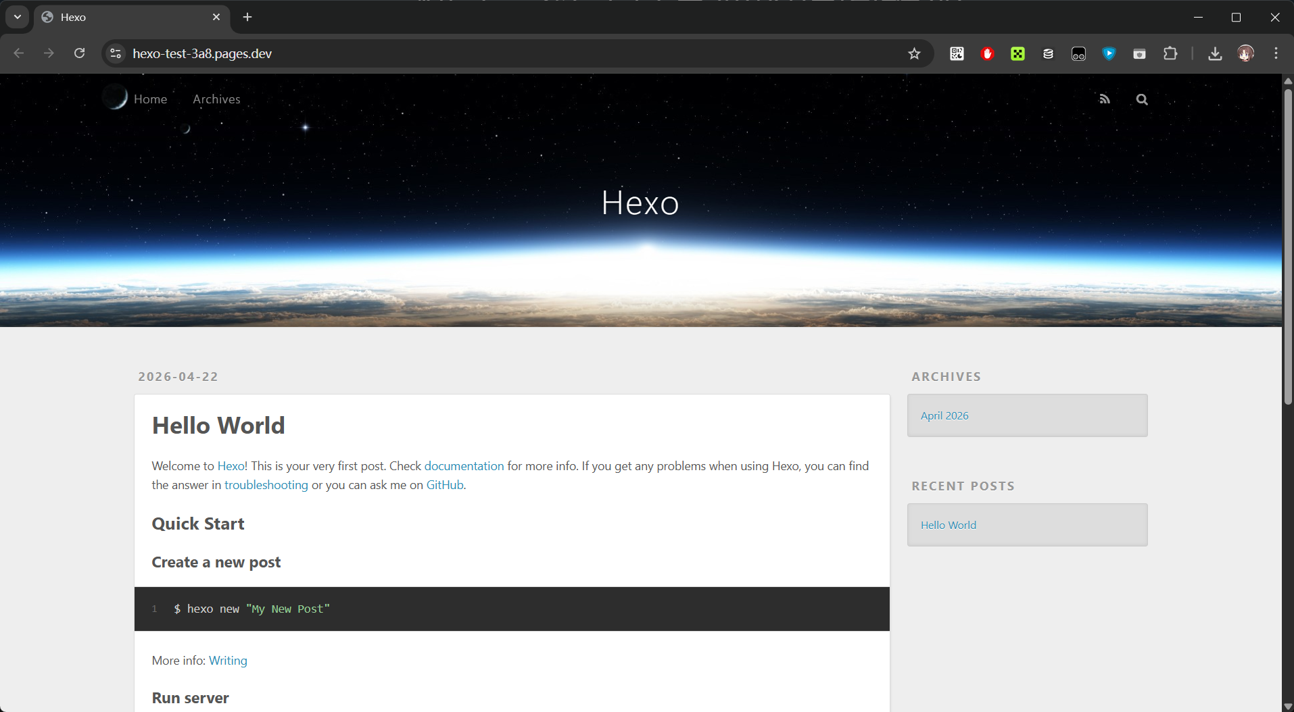The image size is (1294, 712).
Task: Open the red stop-hand extension icon
Action: point(987,53)
